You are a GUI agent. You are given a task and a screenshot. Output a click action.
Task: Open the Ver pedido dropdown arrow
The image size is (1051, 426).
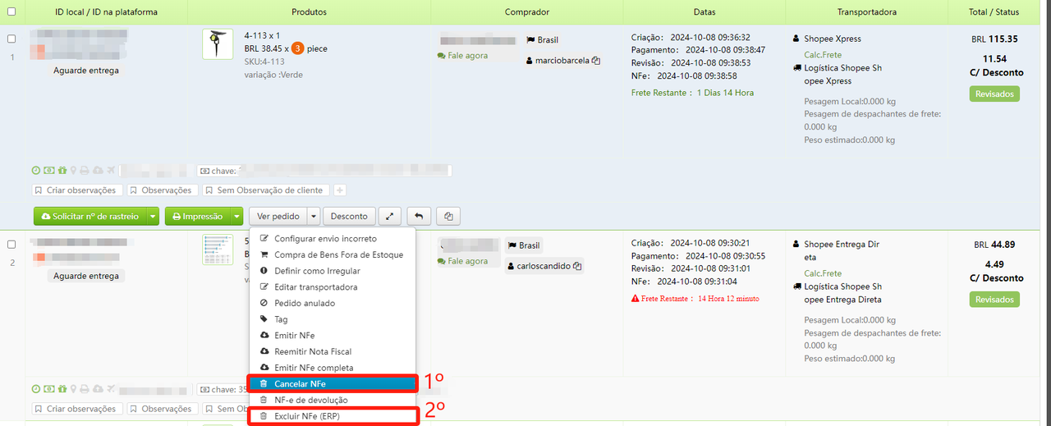tap(313, 217)
